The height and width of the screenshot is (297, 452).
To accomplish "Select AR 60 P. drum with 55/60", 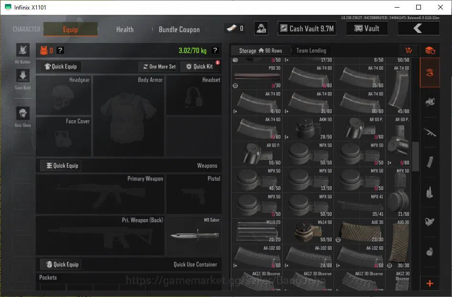I will (257, 154).
